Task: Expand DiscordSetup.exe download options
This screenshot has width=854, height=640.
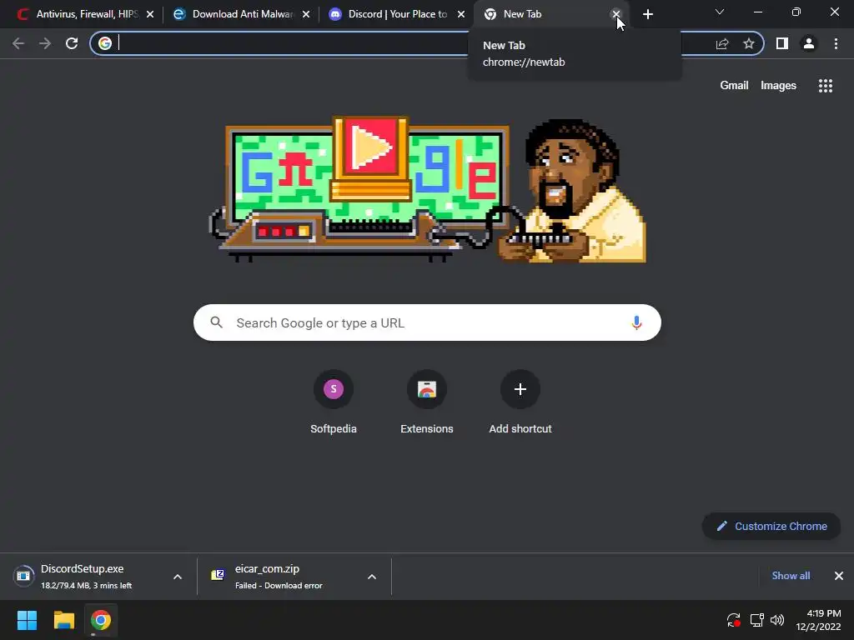Action: 178,577
